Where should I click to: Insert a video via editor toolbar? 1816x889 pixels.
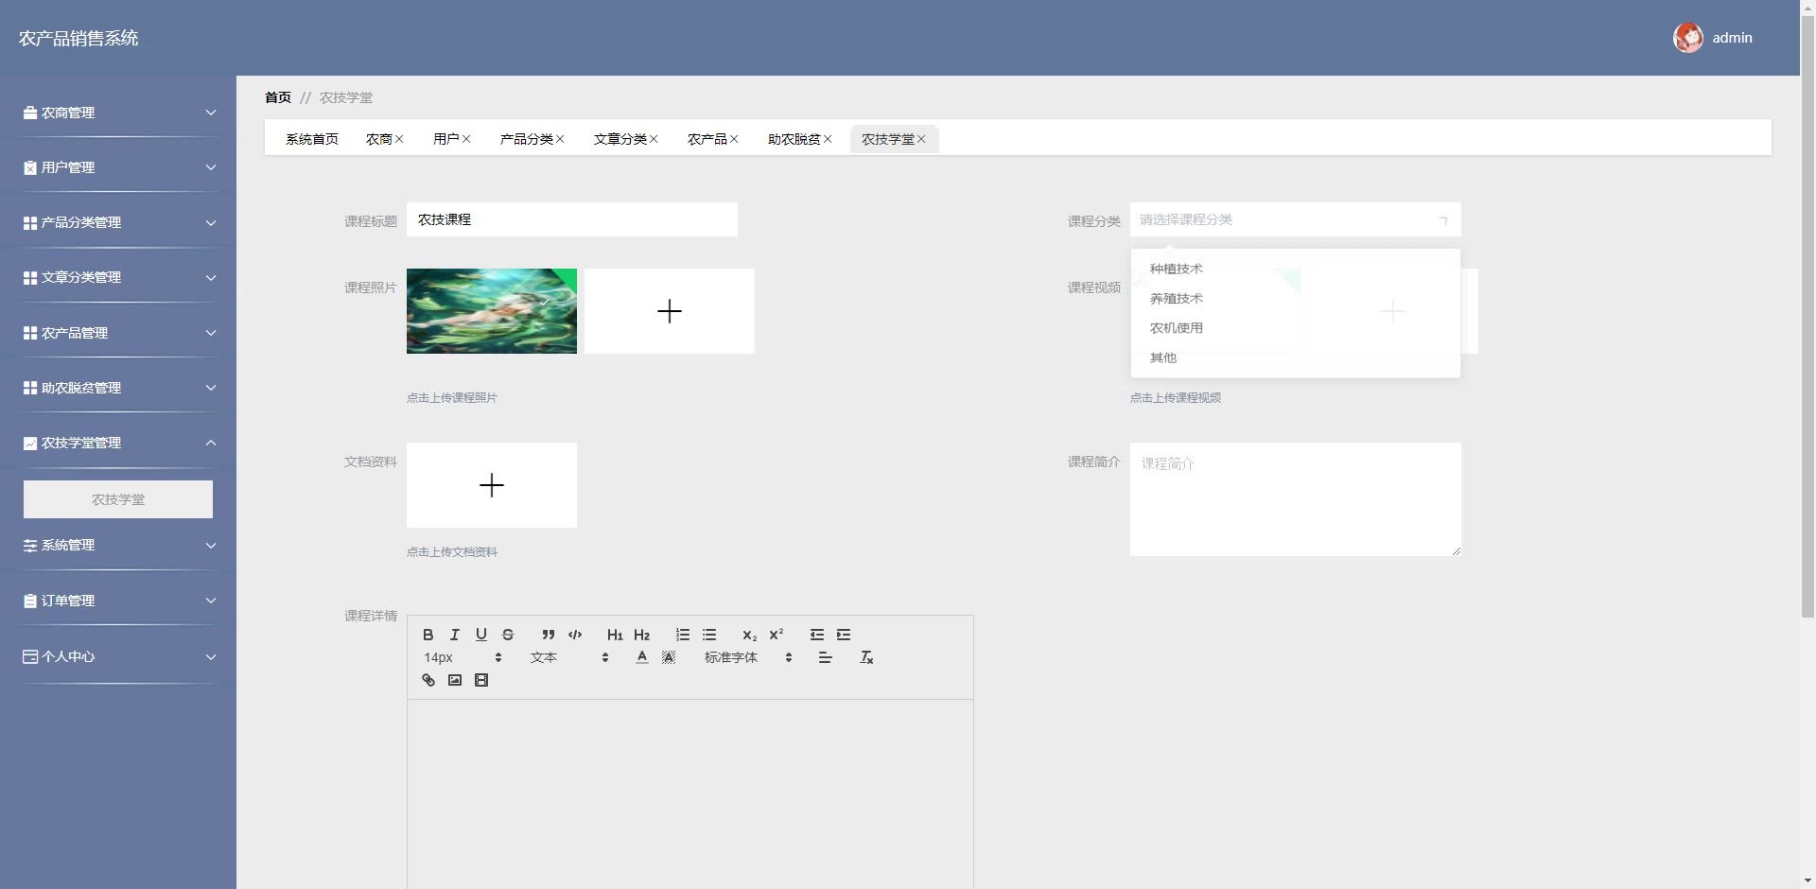click(x=480, y=680)
